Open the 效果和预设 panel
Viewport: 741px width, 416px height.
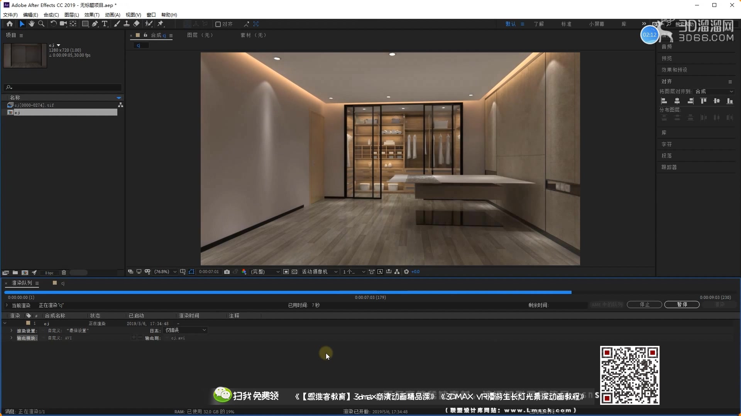[674, 70]
